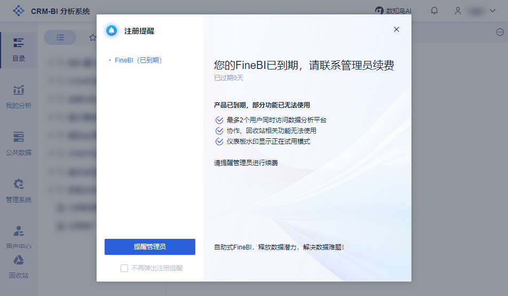The height and width of the screenshot is (296, 508).
Task: Open the more options ellipsis icon
Action: [500, 32]
